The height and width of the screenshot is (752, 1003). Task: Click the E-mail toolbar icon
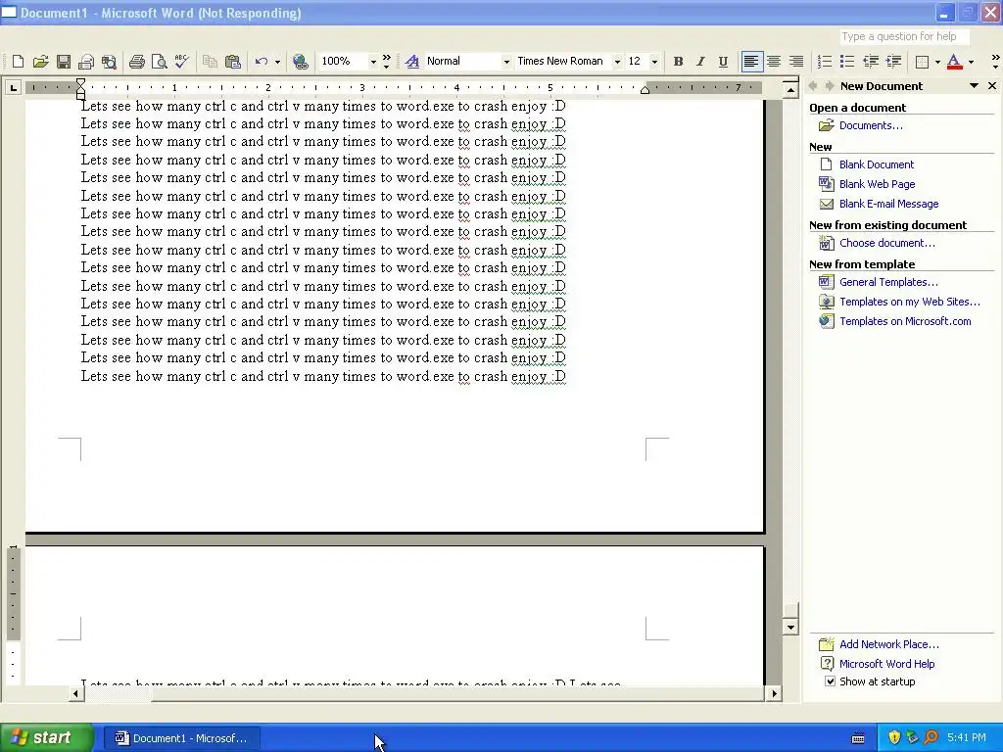point(86,62)
